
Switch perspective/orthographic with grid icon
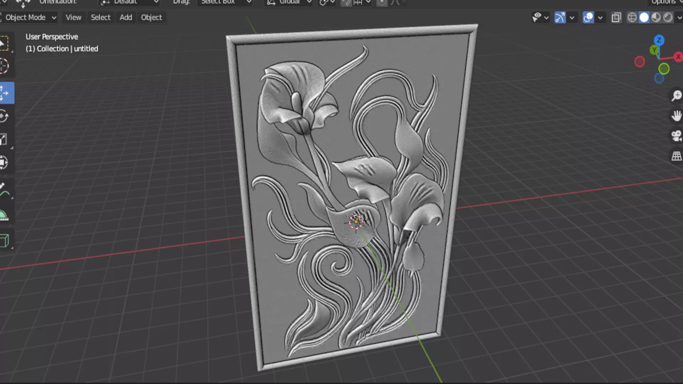(x=676, y=156)
